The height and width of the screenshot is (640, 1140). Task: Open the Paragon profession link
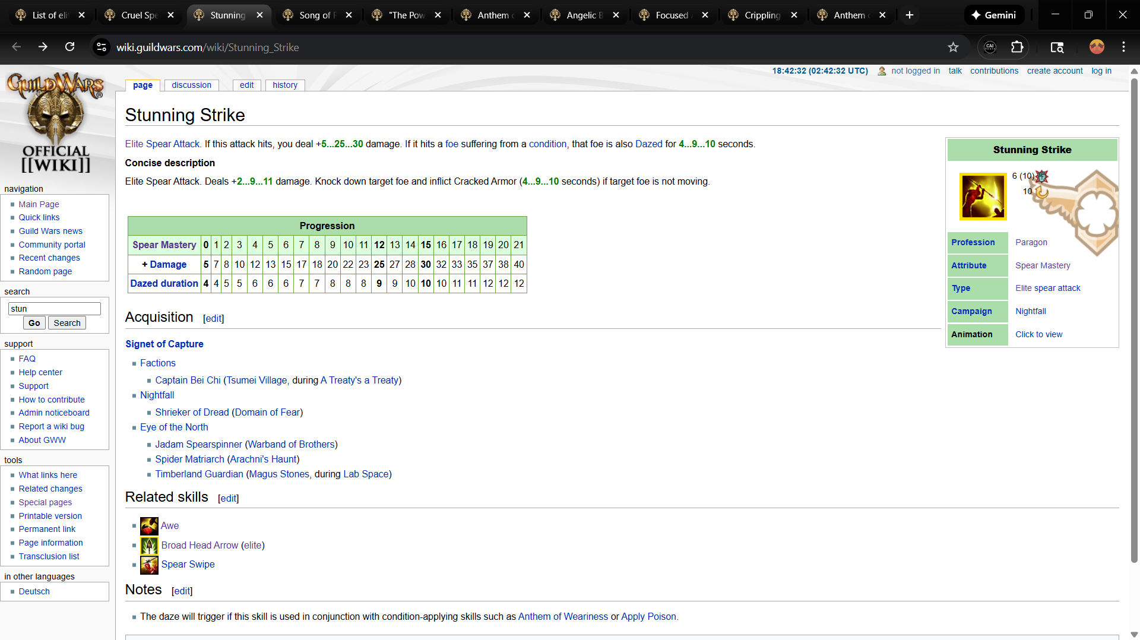click(1031, 242)
